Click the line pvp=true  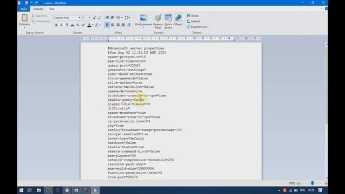pyautogui.click(x=116, y=126)
